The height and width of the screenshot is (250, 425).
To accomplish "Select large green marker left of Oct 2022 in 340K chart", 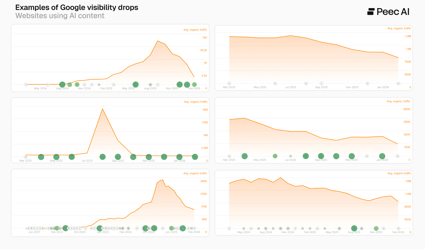I will click(65, 228).
